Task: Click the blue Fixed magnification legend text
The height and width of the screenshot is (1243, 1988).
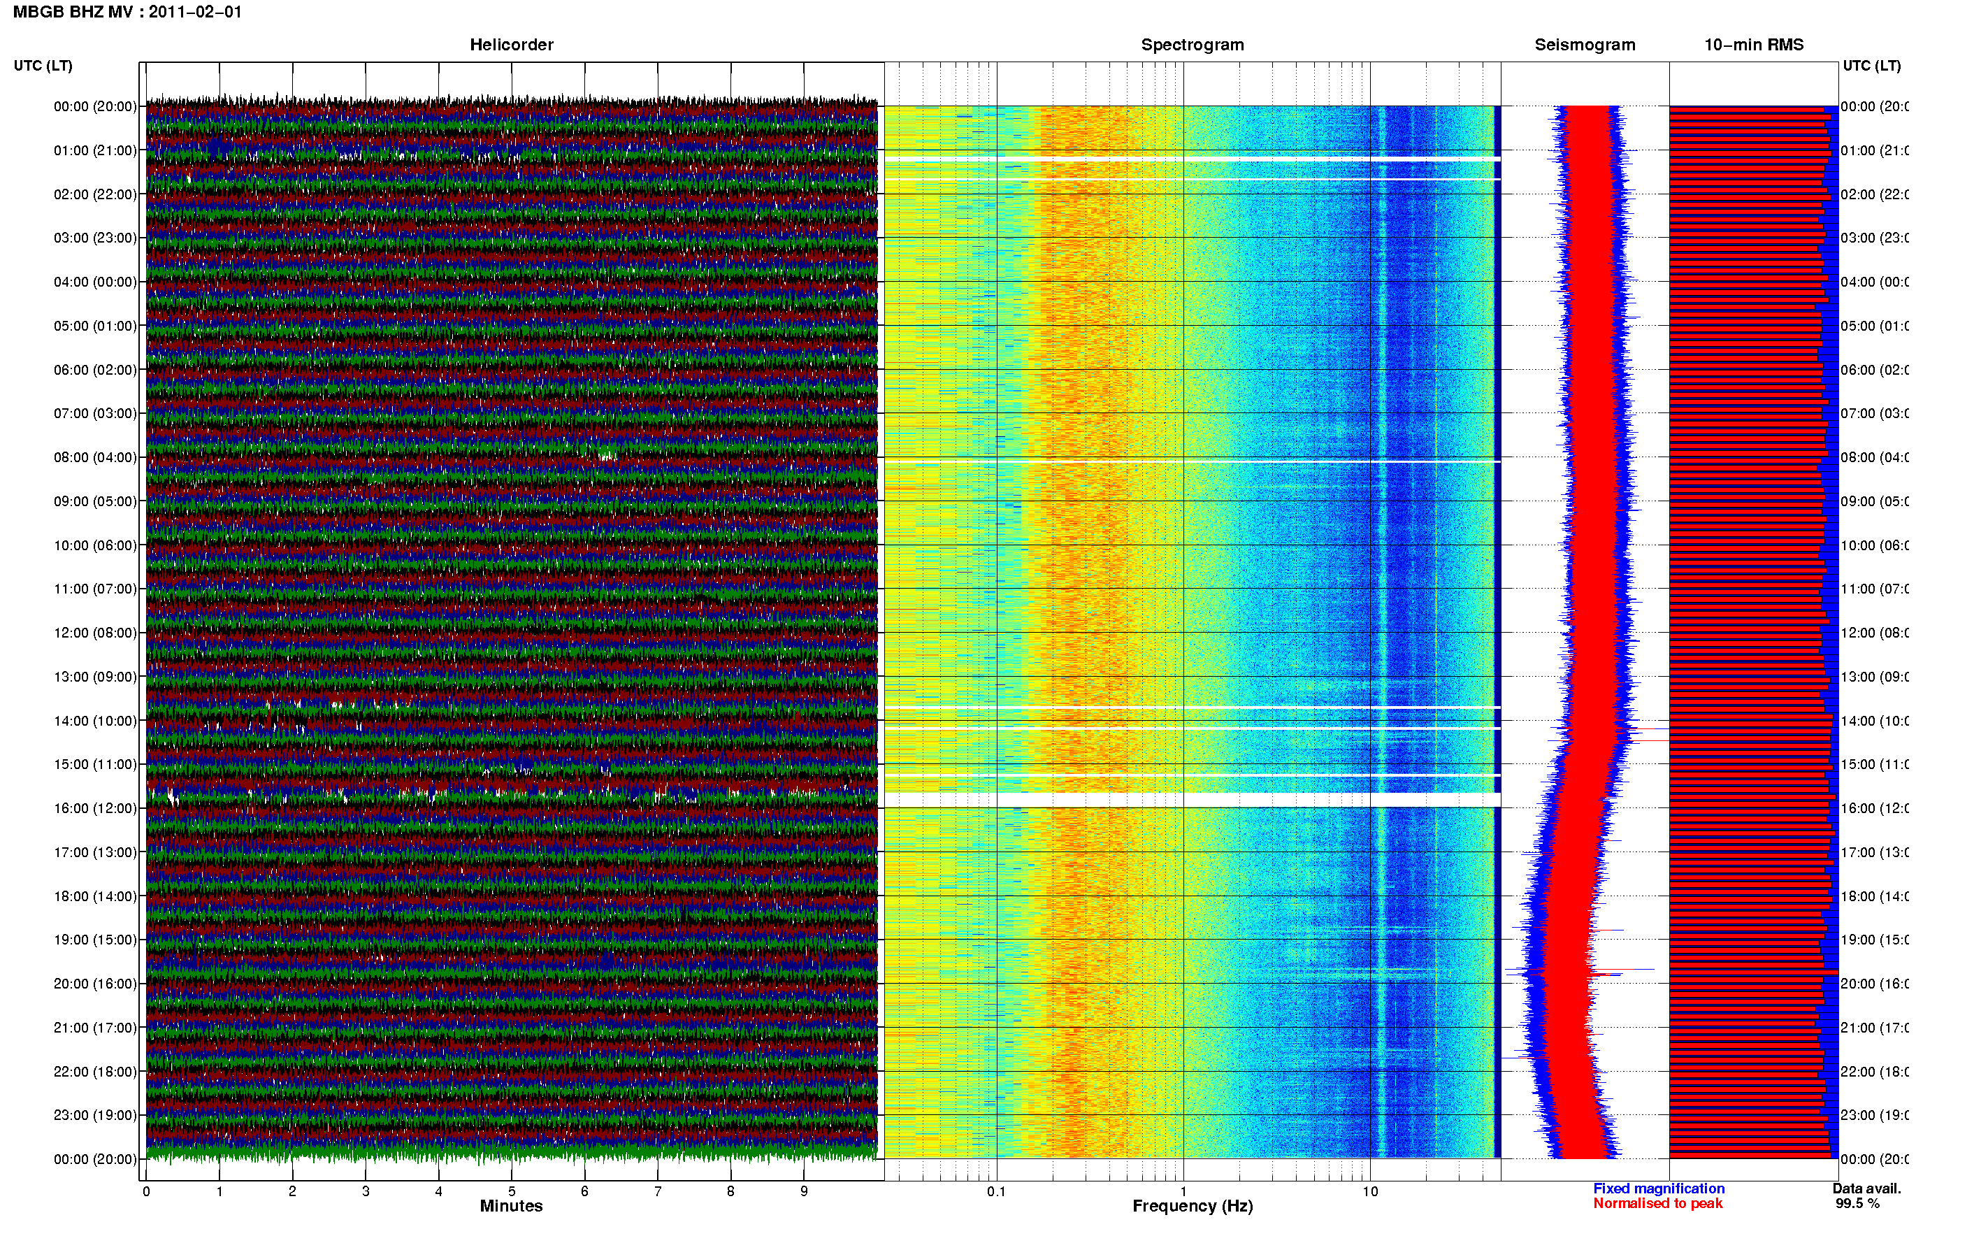Action: click(x=1659, y=1188)
